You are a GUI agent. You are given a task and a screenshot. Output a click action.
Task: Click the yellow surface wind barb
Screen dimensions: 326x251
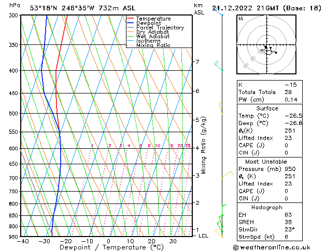[219, 233]
